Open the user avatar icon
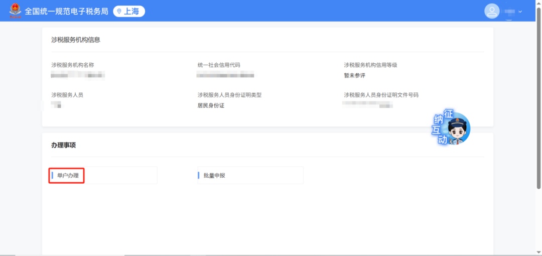 click(x=492, y=11)
